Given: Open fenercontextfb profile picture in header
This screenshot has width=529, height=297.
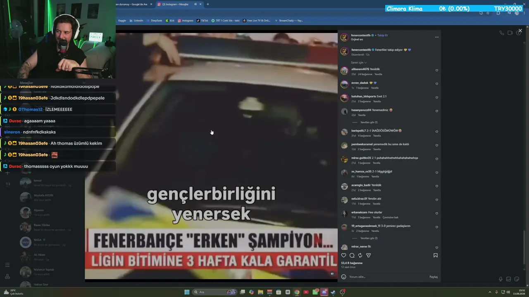Looking at the screenshot, I should 344,38.
